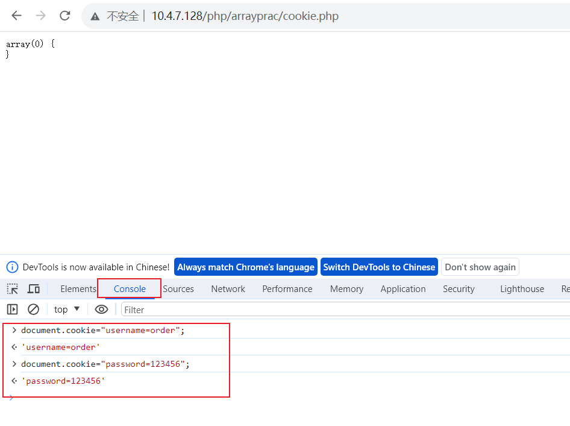
Task: Activate the inspect element picker icon
Action: coord(13,289)
